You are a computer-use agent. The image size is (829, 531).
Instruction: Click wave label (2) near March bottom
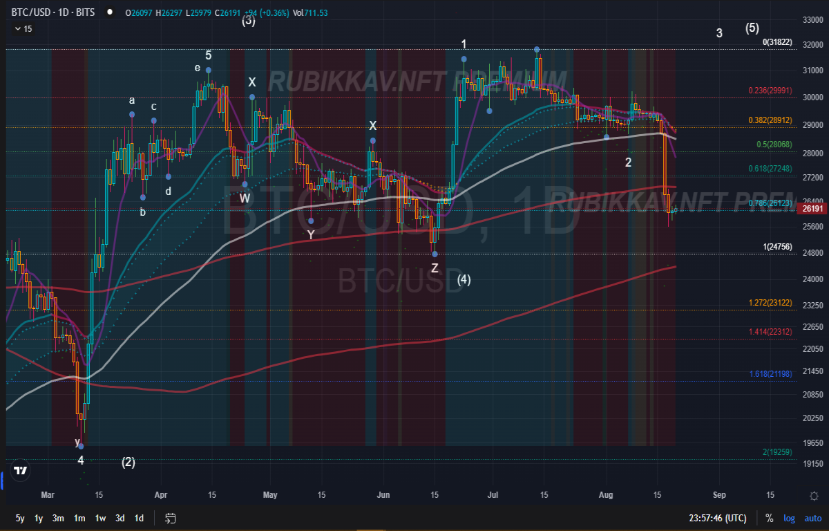pyautogui.click(x=128, y=463)
